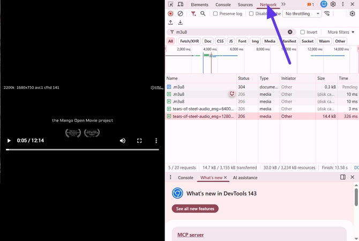Clear the m3u8 filter text

click(x=290, y=32)
